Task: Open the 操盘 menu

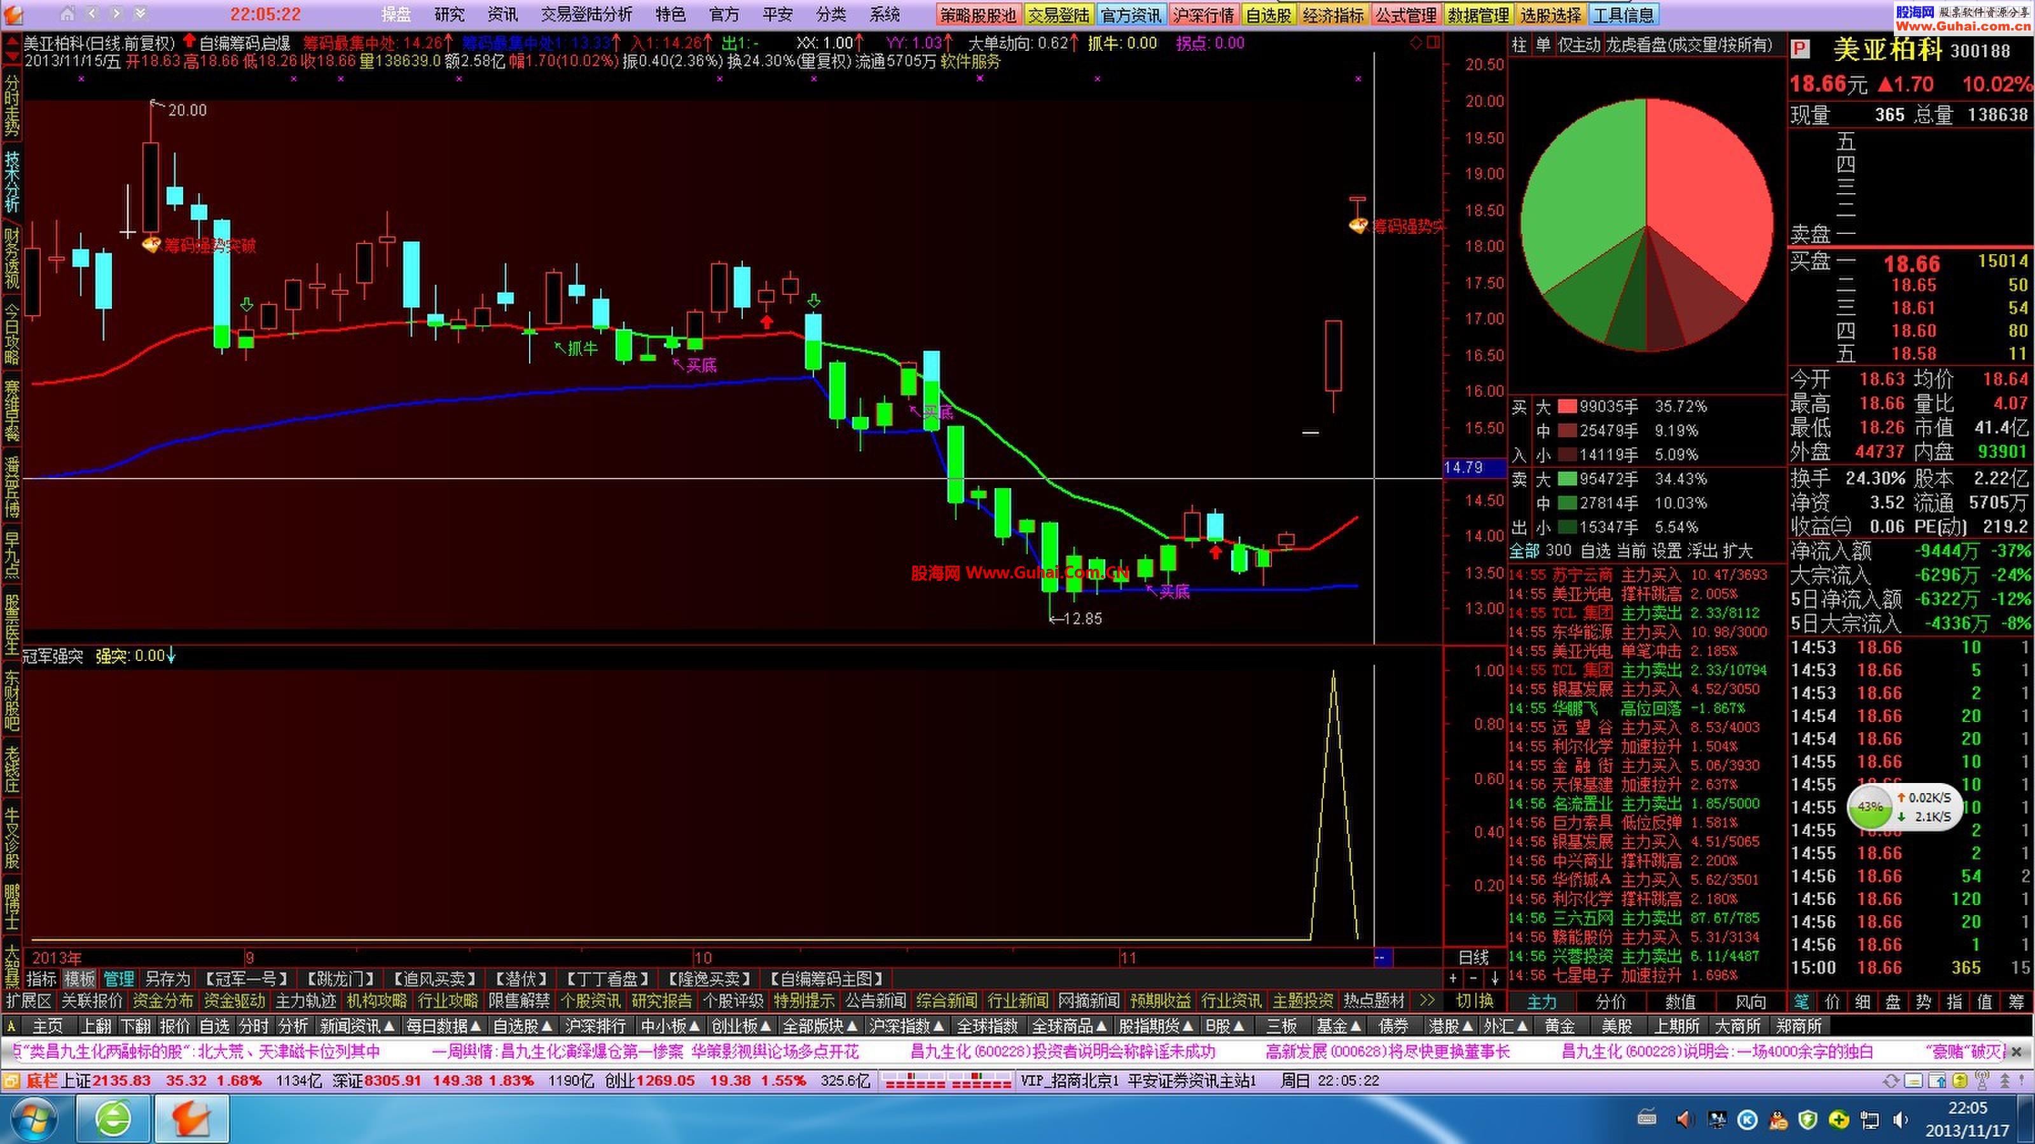Action: pos(396,14)
